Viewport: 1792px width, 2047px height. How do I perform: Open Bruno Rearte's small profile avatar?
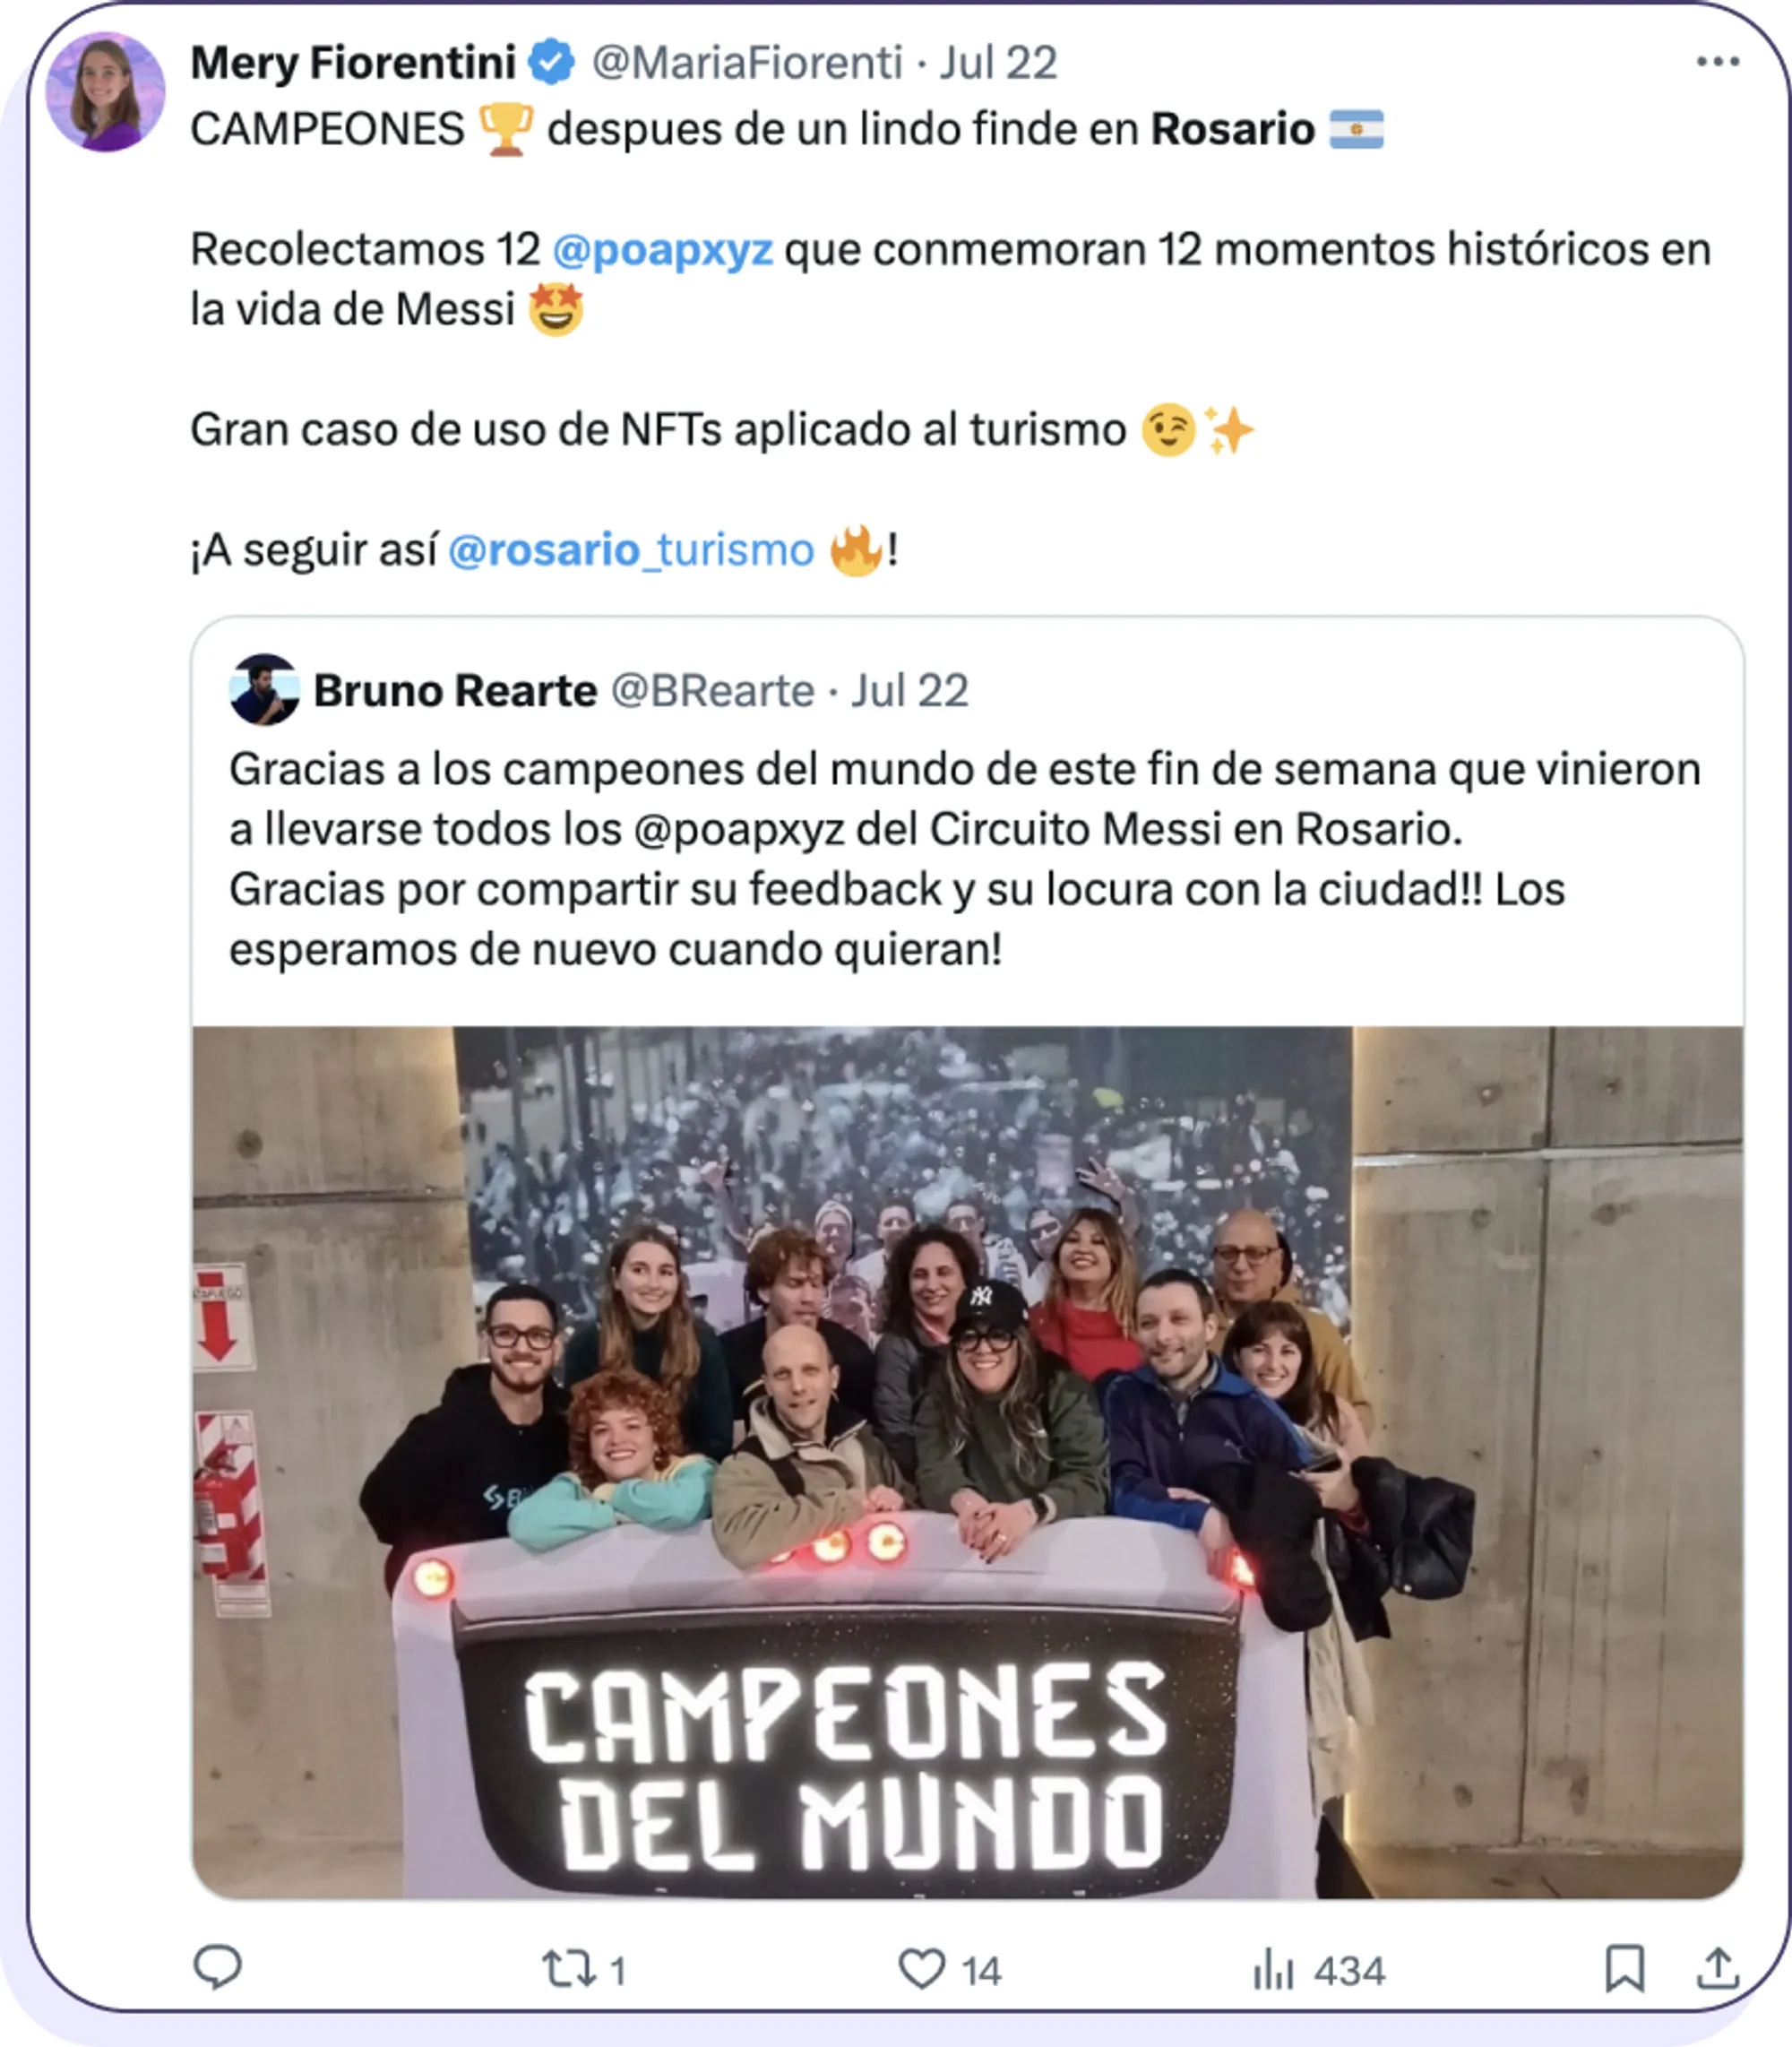(264, 690)
